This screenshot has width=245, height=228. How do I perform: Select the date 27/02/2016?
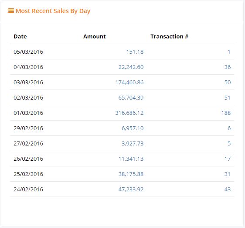(28, 143)
